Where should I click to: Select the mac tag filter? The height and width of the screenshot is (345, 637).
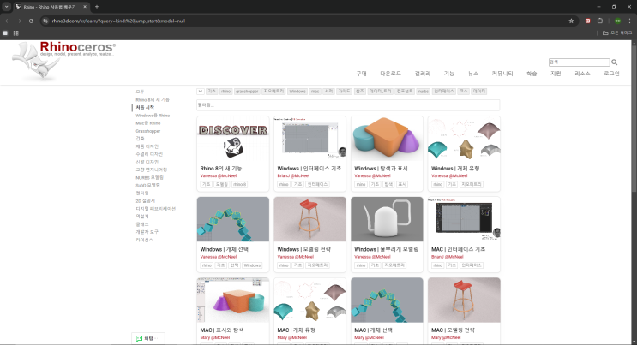pyautogui.click(x=315, y=92)
